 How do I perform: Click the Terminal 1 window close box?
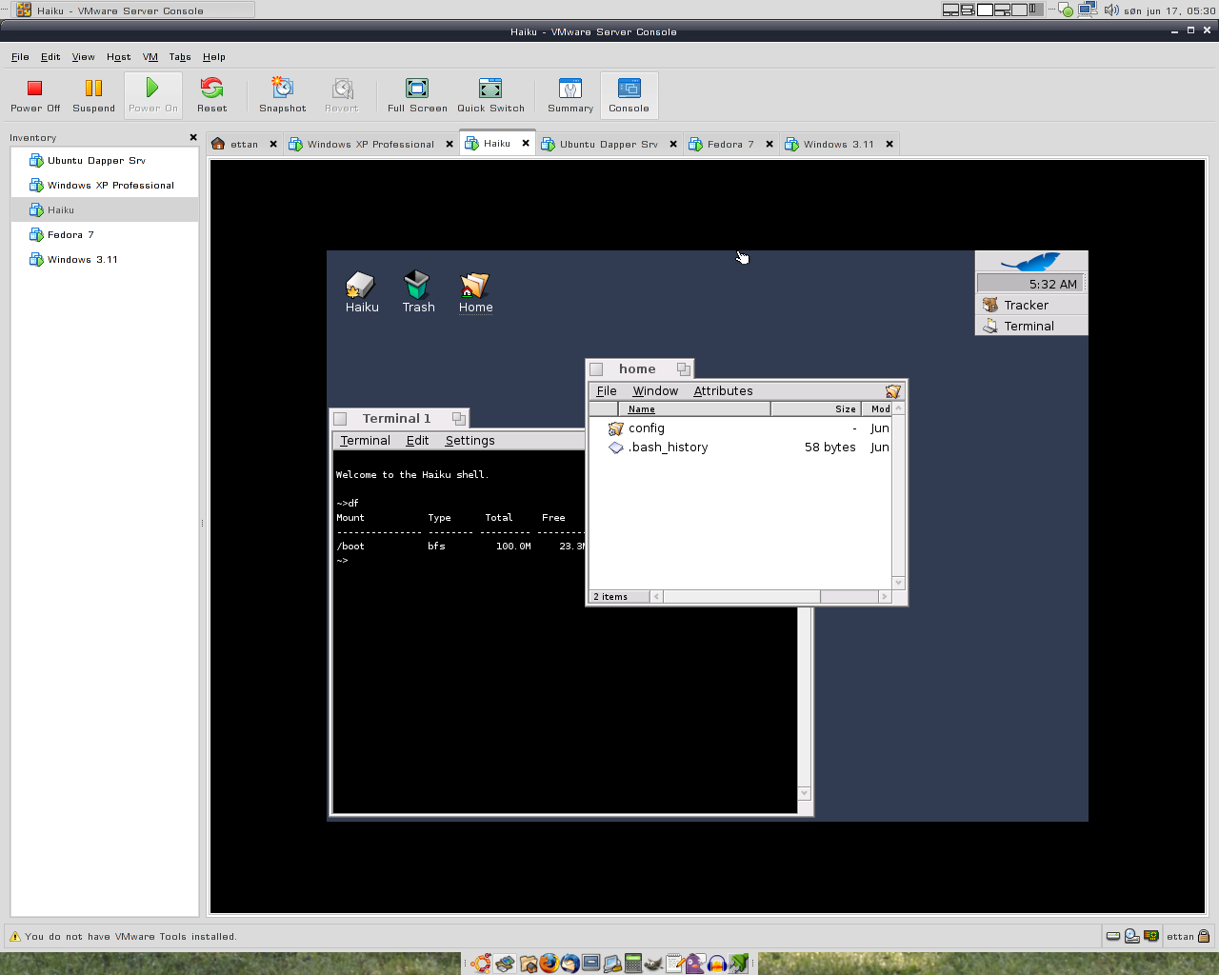pyautogui.click(x=340, y=419)
